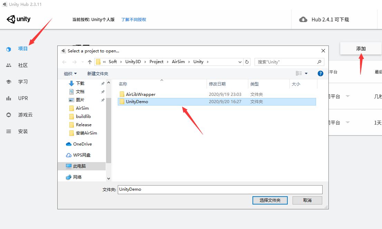The image size is (382, 229).
Task: Click the 安装 list icon
Action: click(9, 131)
